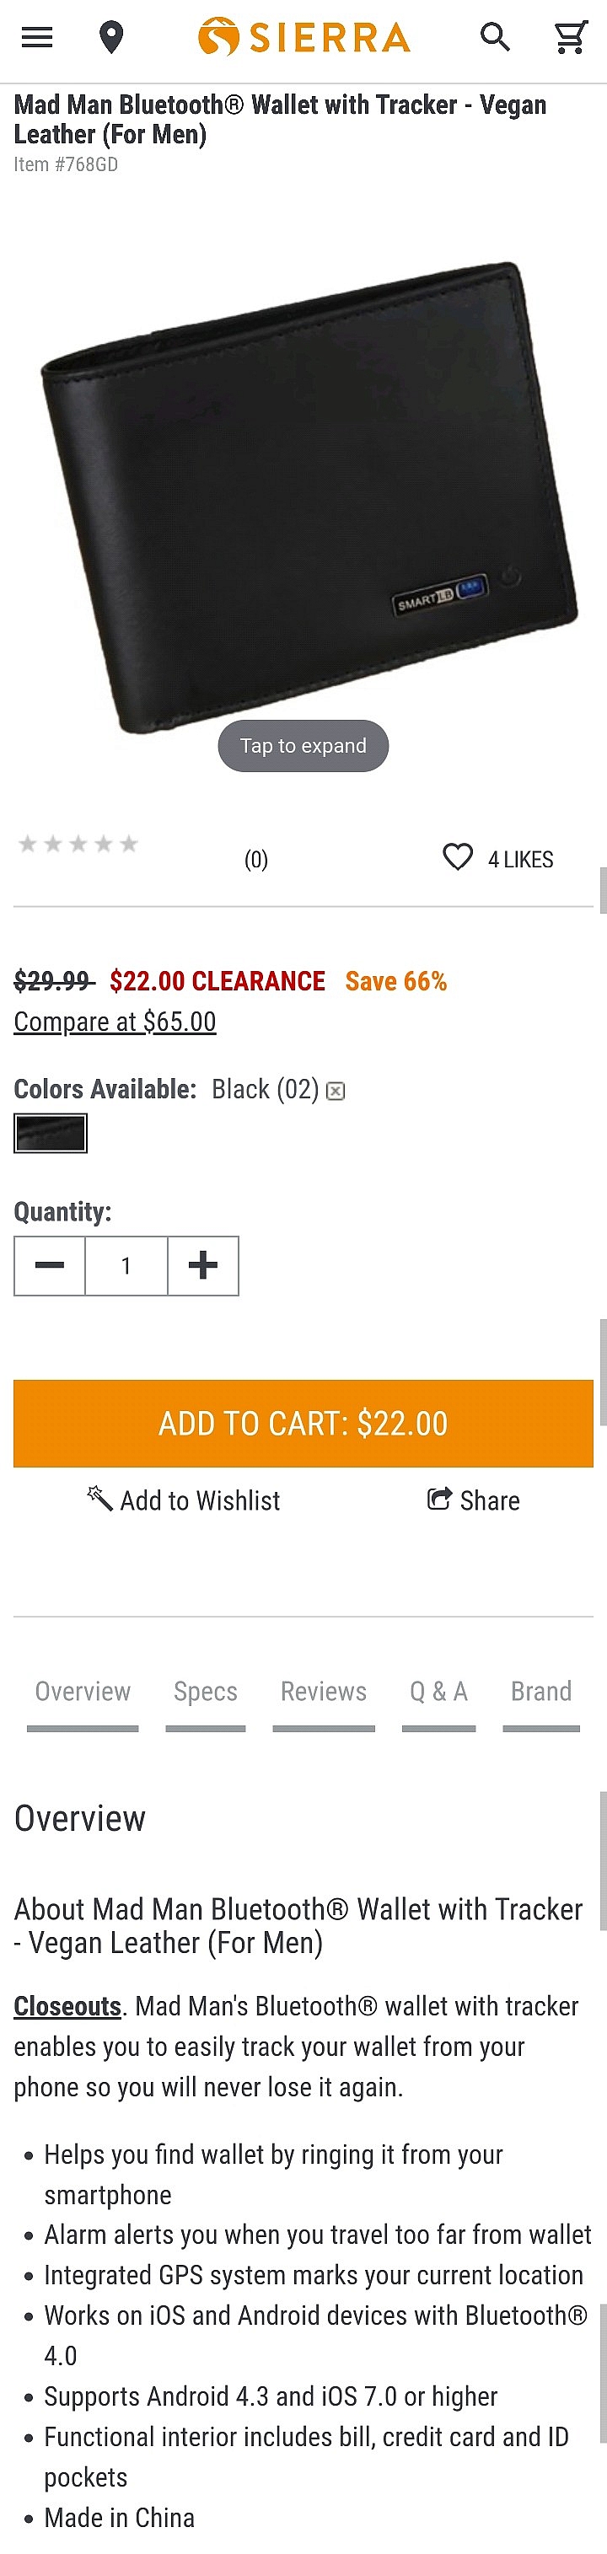Increase quantity with the plus button

[x=203, y=1265]
